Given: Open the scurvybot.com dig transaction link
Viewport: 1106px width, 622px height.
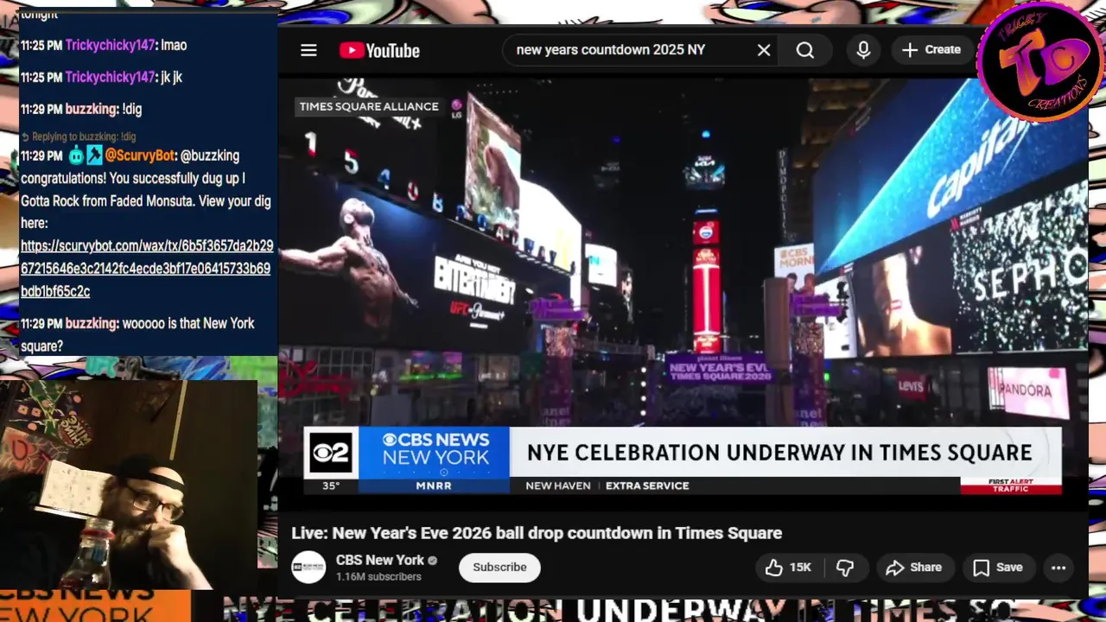Looking at the screenshot, I should click(146, 269).
